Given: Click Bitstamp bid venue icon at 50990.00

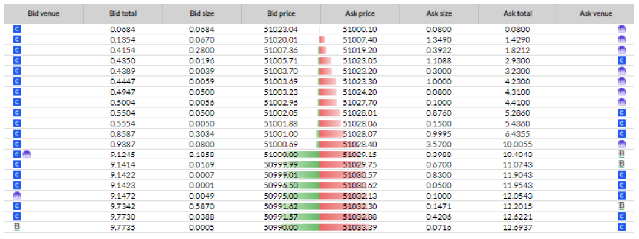Looking at the screenshot, I should coord(17,227).
